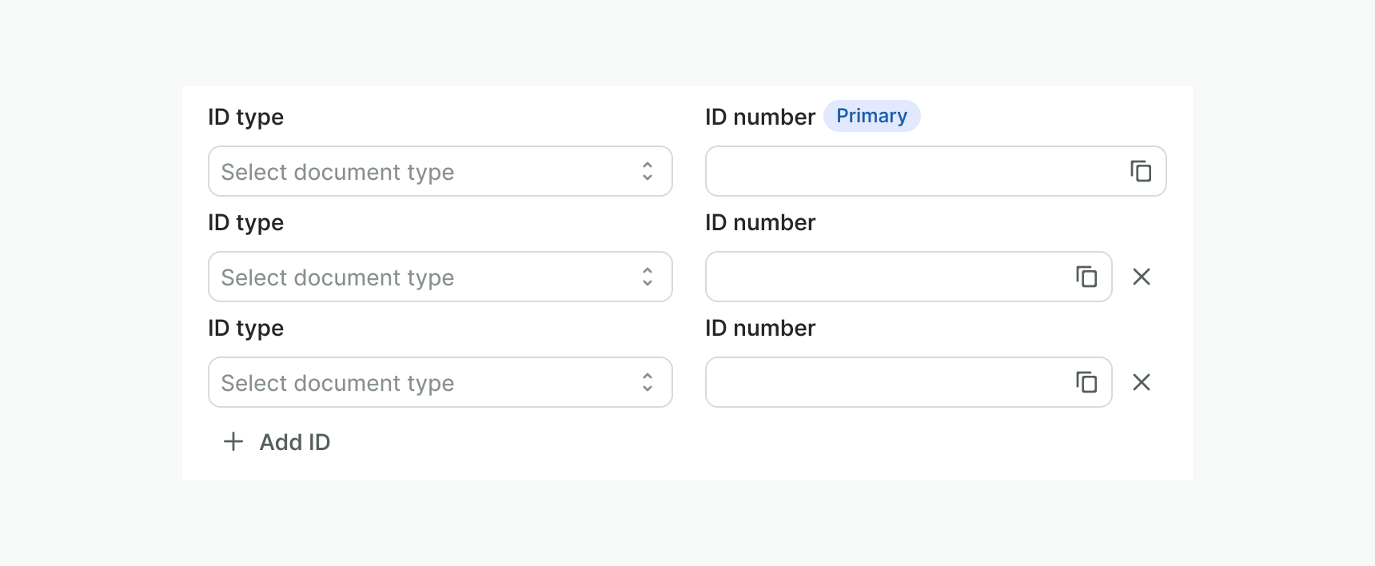Click up-down arrows in second ID type selector
The width and height of the screenshot is (1375, 566).
coord(648,277)
